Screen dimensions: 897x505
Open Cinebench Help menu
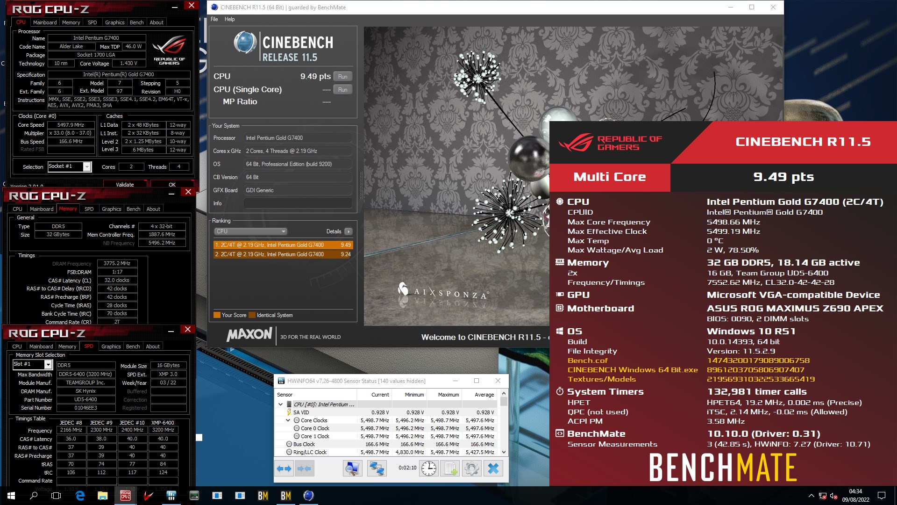229,19
